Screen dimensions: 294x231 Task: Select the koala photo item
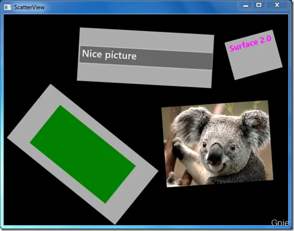click(217, 144)
